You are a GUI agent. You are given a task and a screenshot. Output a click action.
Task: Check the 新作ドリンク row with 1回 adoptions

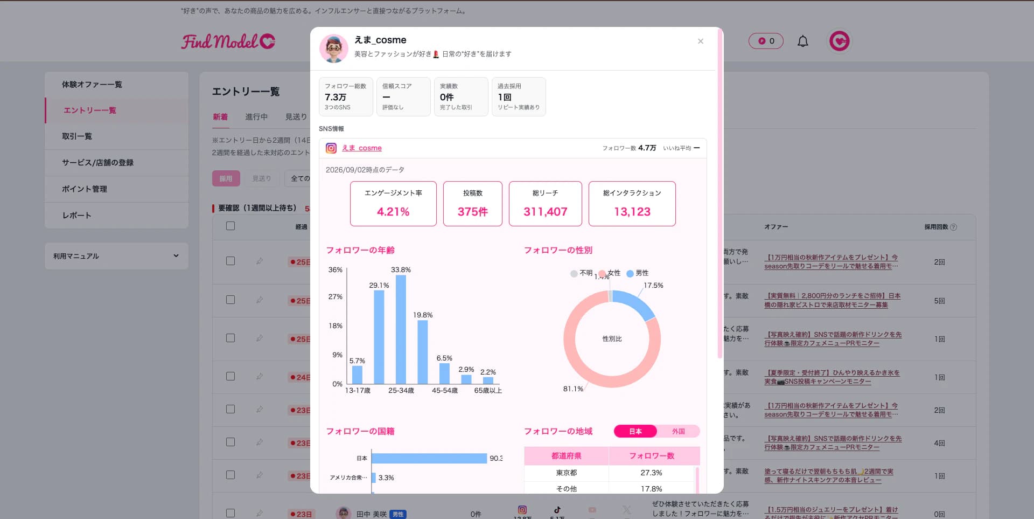[x=230, y=338]
